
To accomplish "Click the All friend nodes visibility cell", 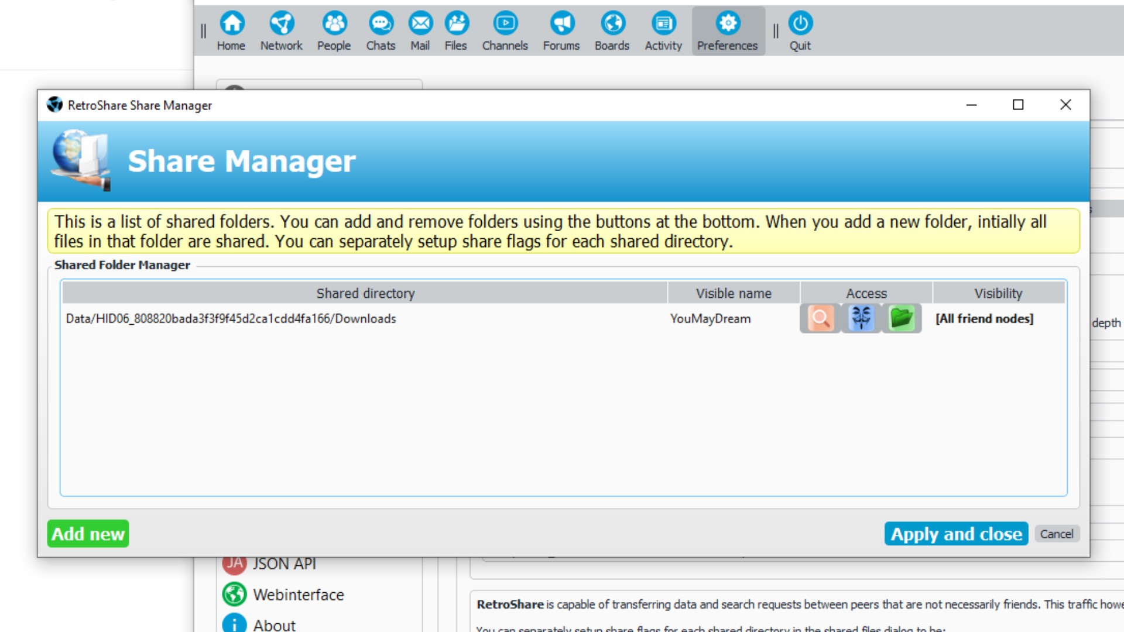I will click(984, 319).
